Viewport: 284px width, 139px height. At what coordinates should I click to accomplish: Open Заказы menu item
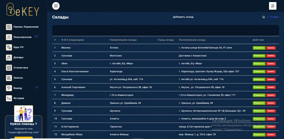(18, 78)
